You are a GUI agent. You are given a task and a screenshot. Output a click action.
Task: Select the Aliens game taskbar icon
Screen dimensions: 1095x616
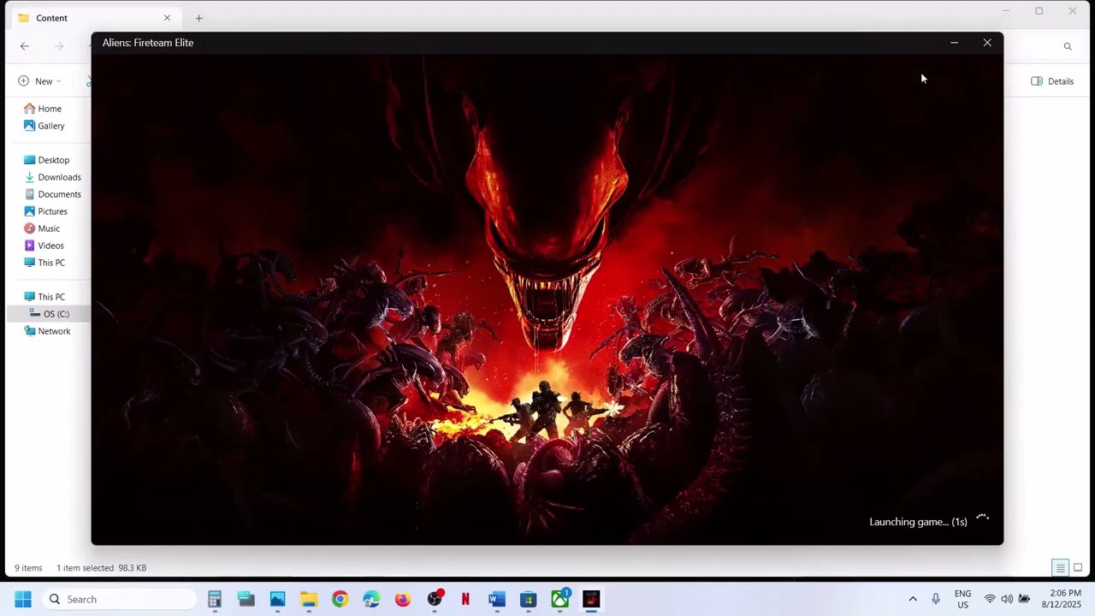[591, 599]
